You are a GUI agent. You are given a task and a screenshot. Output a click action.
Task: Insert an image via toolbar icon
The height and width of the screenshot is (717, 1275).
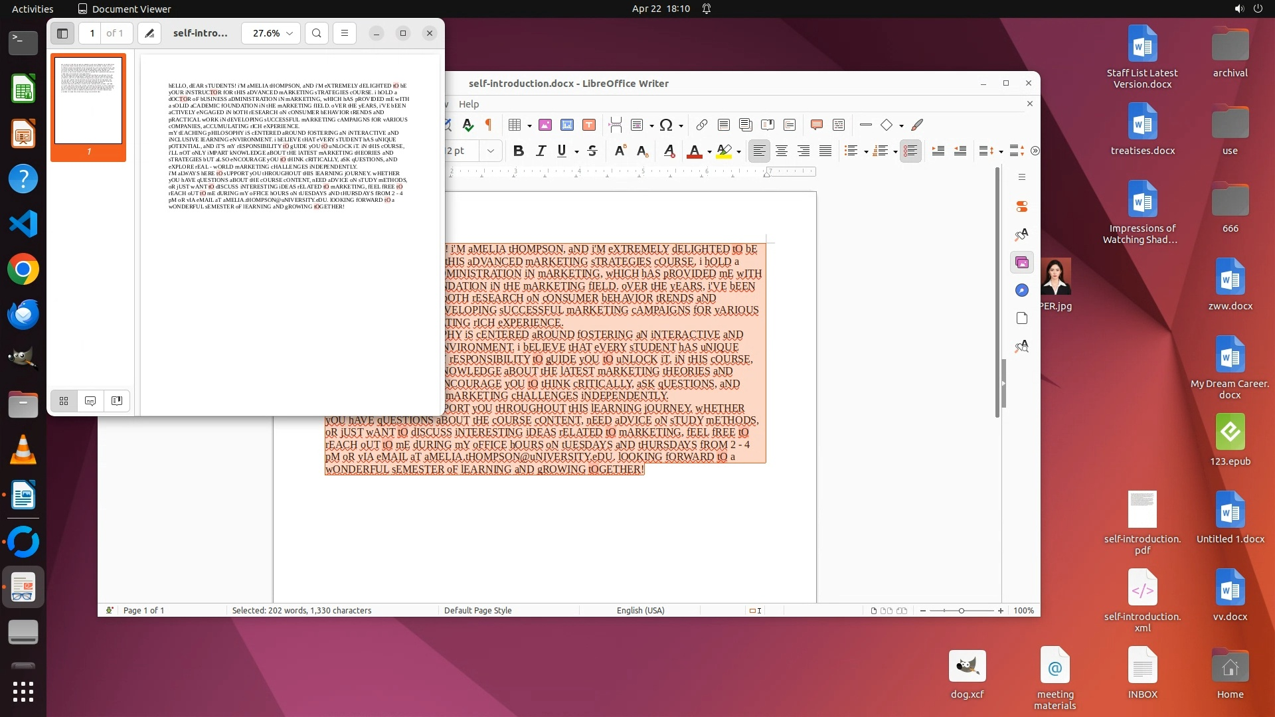coord(545,125)
